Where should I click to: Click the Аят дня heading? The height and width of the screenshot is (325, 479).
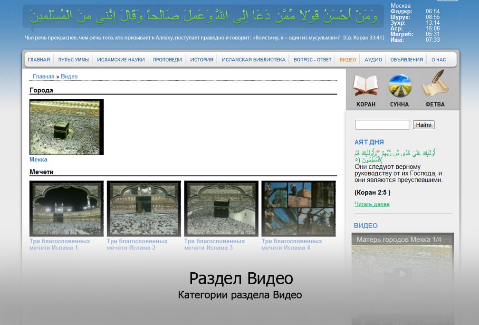(x=369, y=142)
